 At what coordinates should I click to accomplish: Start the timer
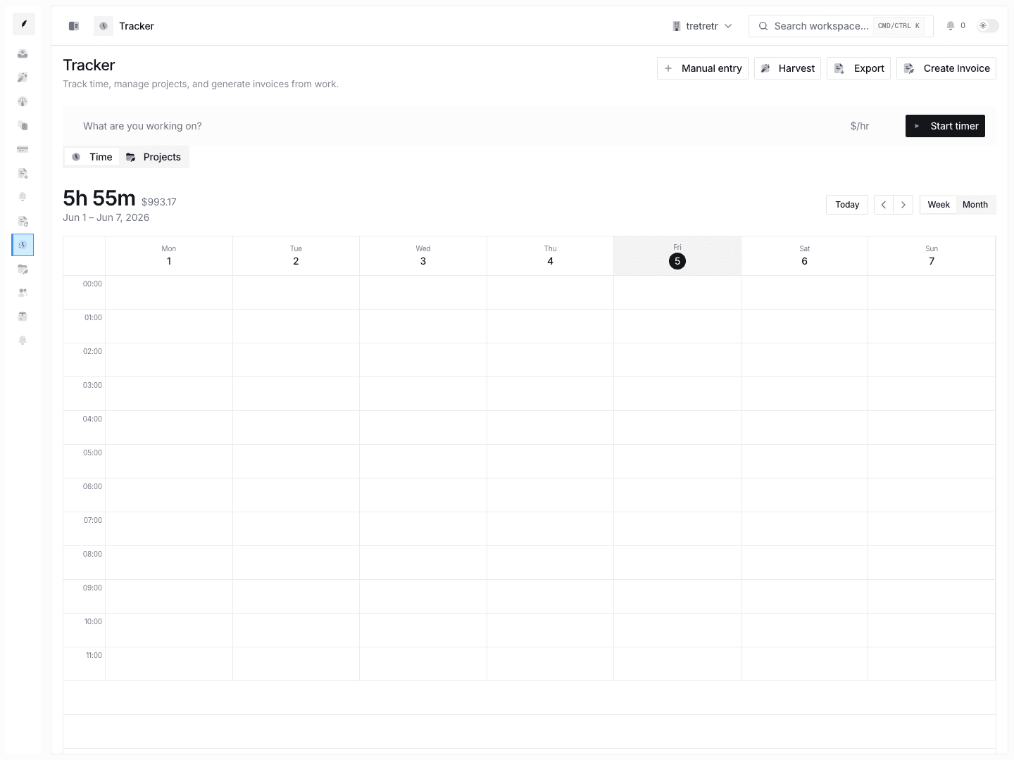(945, 126)
